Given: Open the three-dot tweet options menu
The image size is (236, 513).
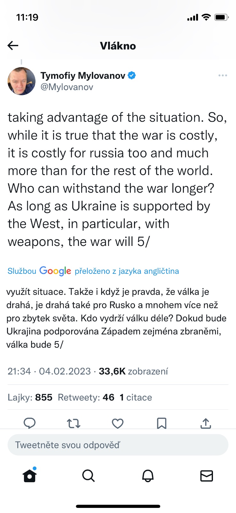Looking at the screenshot, I should point(223,76).
